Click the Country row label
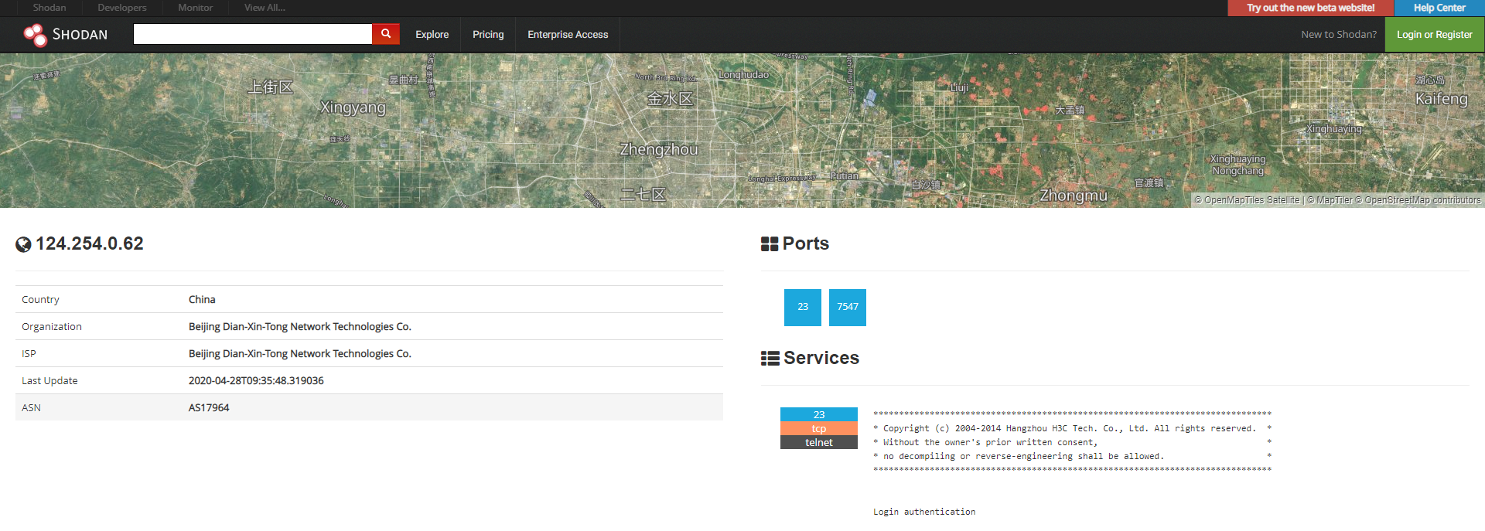1485x531 pixels. pyautogui.click(x=40, y=300)
